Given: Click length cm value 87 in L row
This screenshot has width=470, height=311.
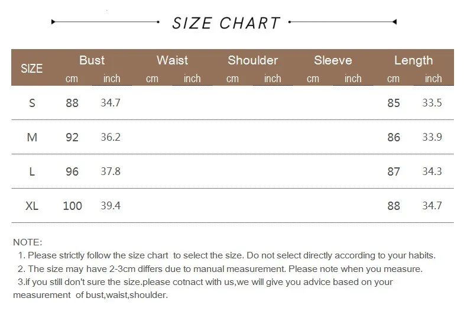Looking at the screenshot, I should pyautogui.click(x=394, y=171).
